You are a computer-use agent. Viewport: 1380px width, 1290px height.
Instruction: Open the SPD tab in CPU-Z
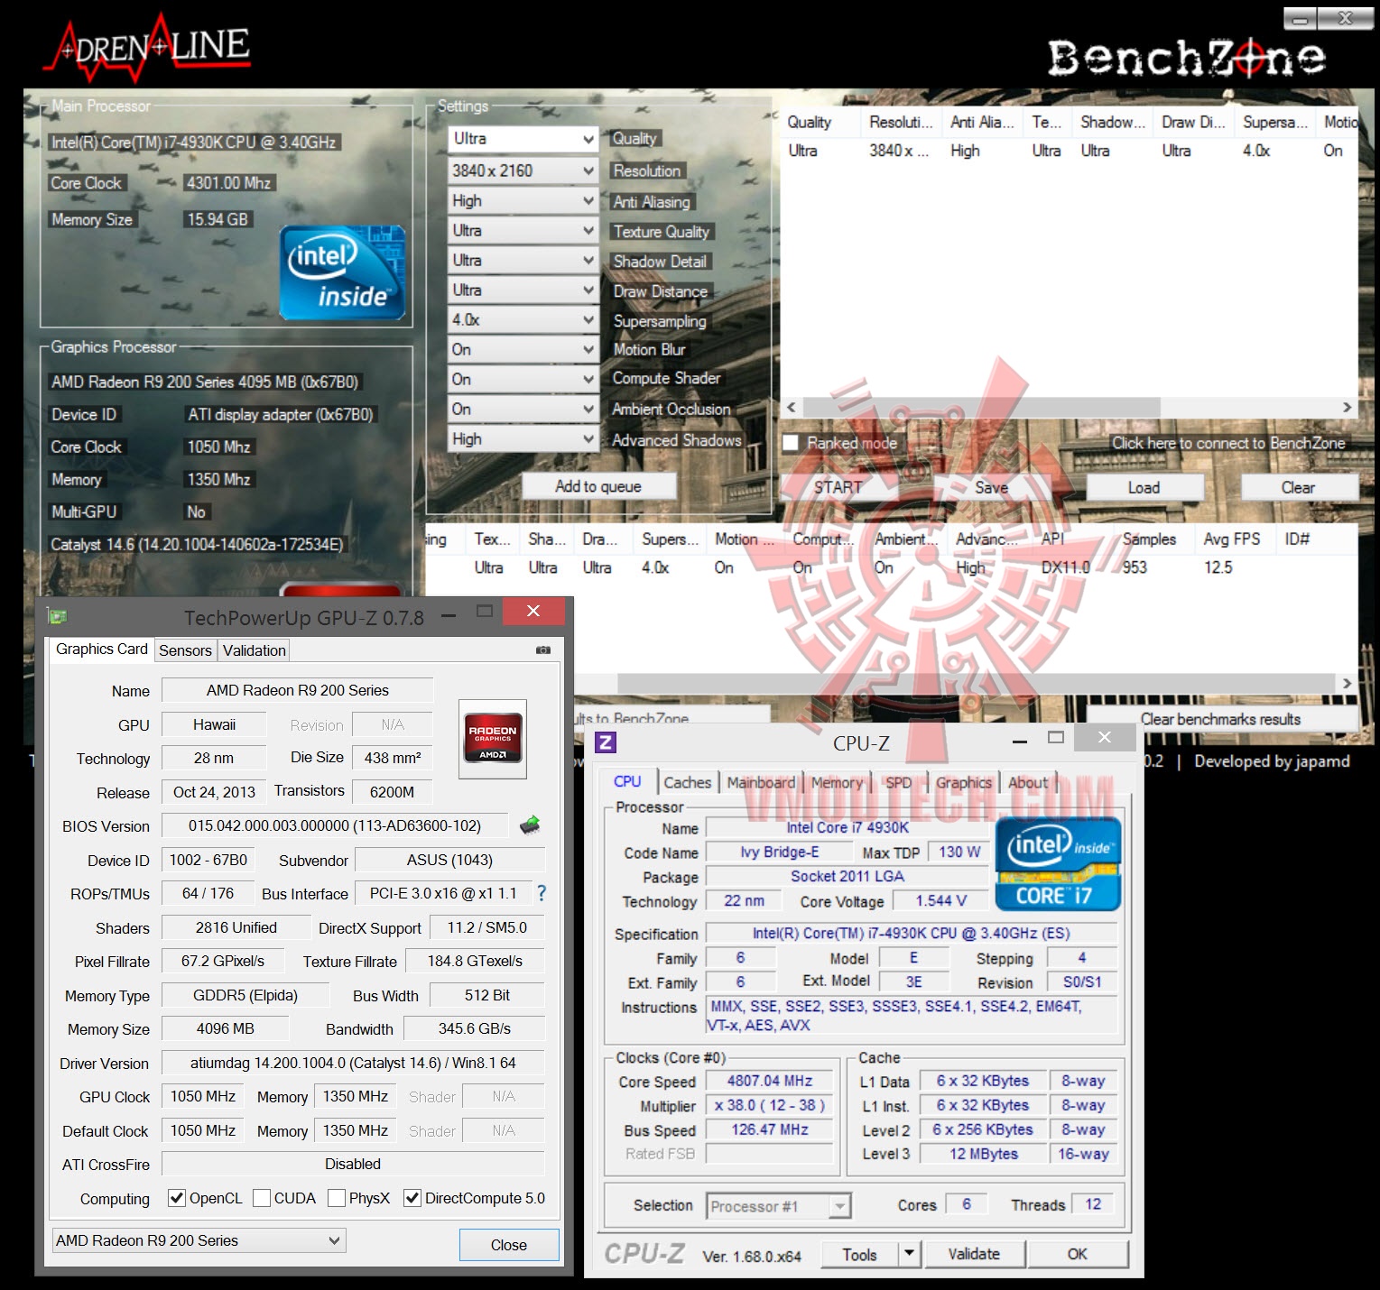click(x=898, y=782)
